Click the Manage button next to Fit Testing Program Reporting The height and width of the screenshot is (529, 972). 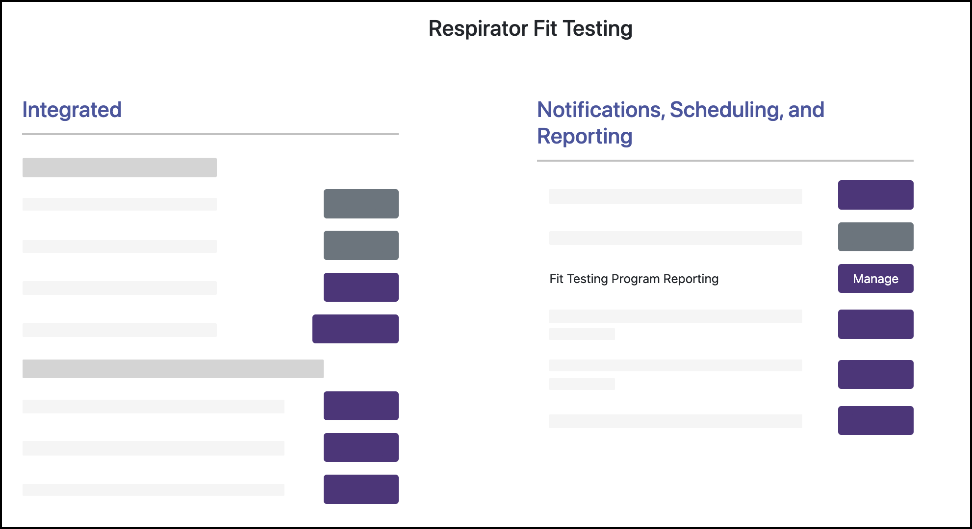(x=875, y=279)
